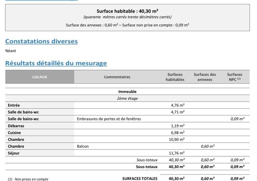Screen dimensions: 257x181
Task: Select the 'Débarras' row label
Action: pos(16,126)
